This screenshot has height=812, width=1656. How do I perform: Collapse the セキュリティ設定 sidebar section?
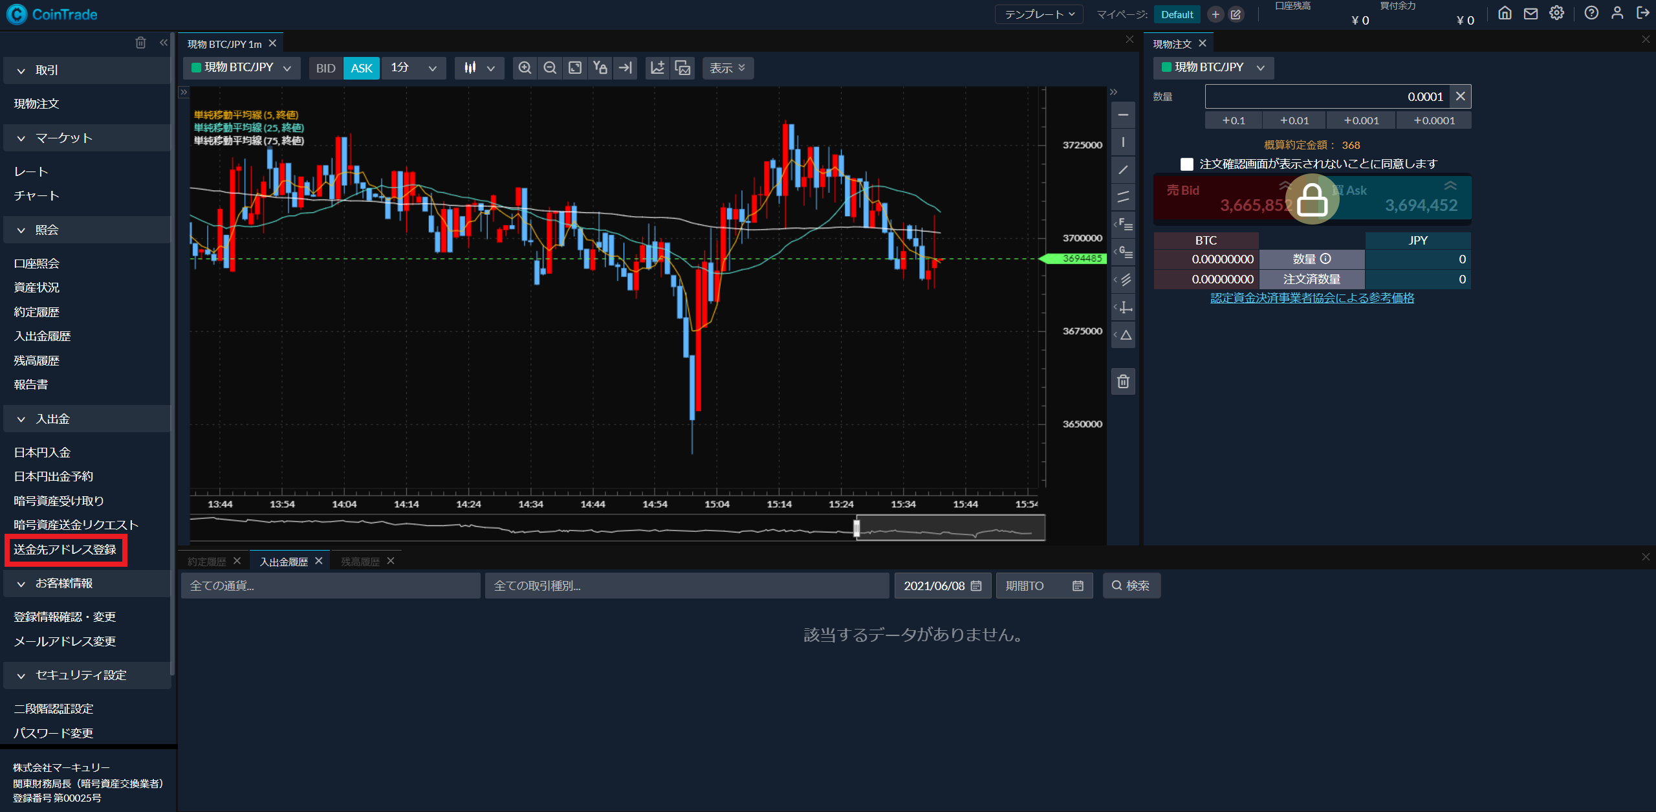pyautogui.click(x=87, y=675)
